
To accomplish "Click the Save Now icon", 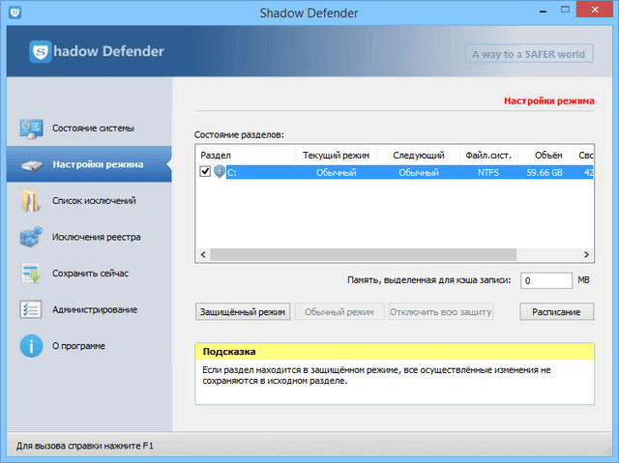I will pos(31,274).
